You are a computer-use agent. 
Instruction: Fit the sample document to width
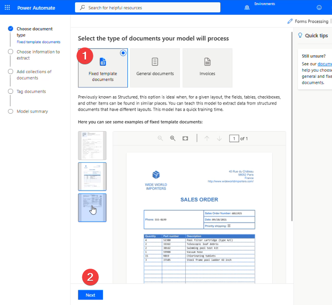point(185,138)
